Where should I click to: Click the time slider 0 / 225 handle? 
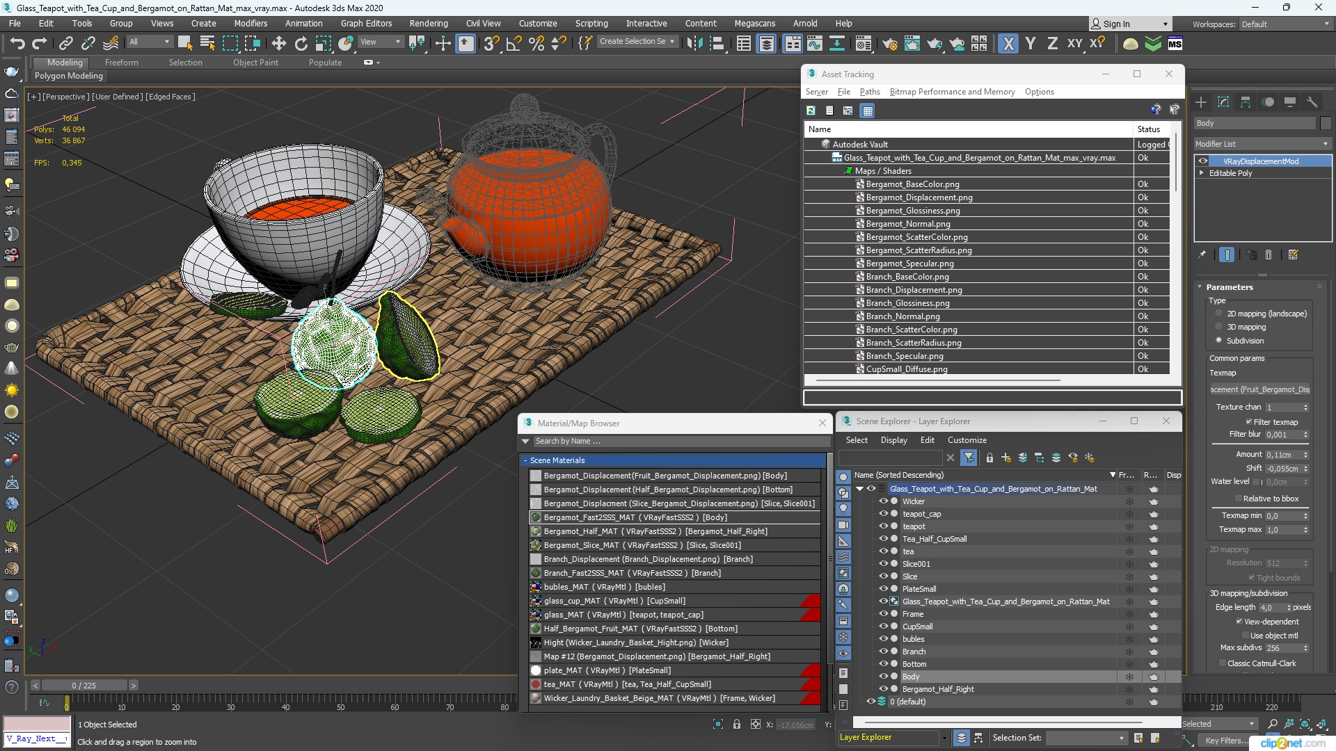[84, 686]
